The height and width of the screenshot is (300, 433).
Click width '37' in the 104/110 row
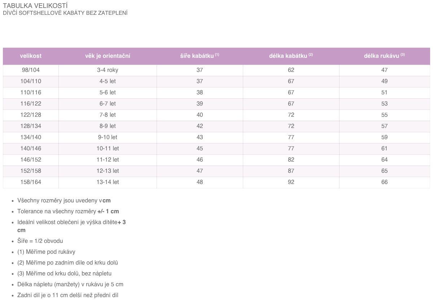200,81
